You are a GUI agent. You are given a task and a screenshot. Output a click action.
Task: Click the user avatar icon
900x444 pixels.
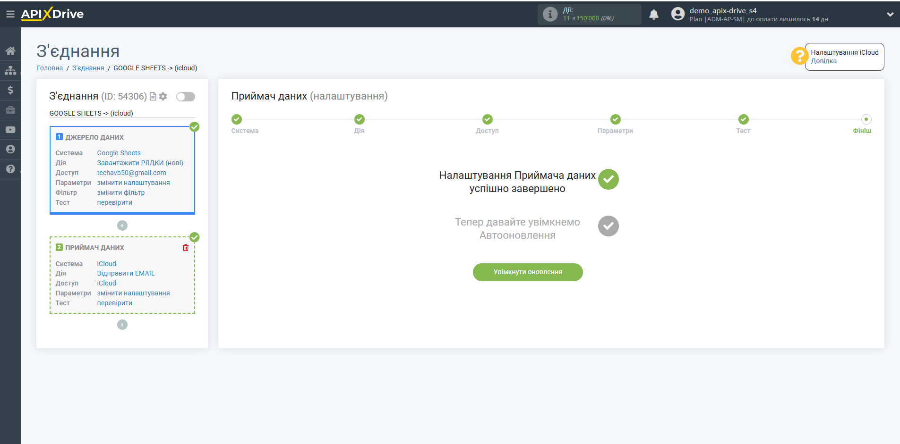pyautogui.click(x=678, y=14)
